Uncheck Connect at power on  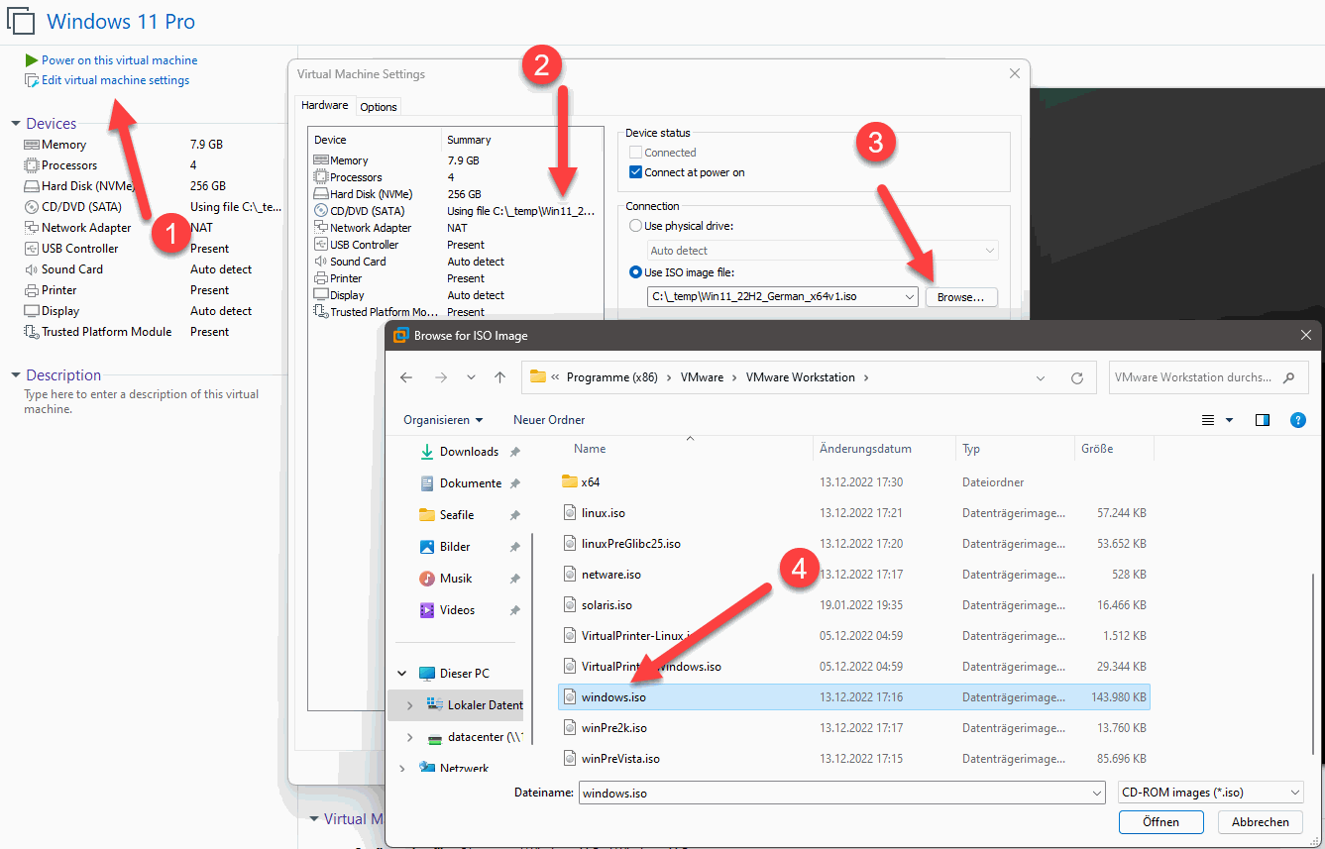[x=636, y=172]
